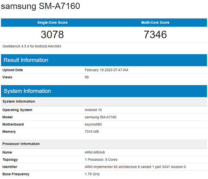Image resolution: width=208 pixels, height=179 pixels.
Task: Click the Android 10 value
Action: 93,110
